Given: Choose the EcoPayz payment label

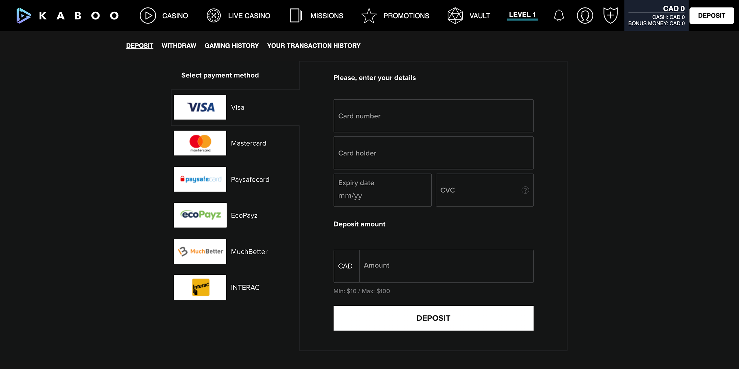Looking at the screenshot, I should (244, 215).
